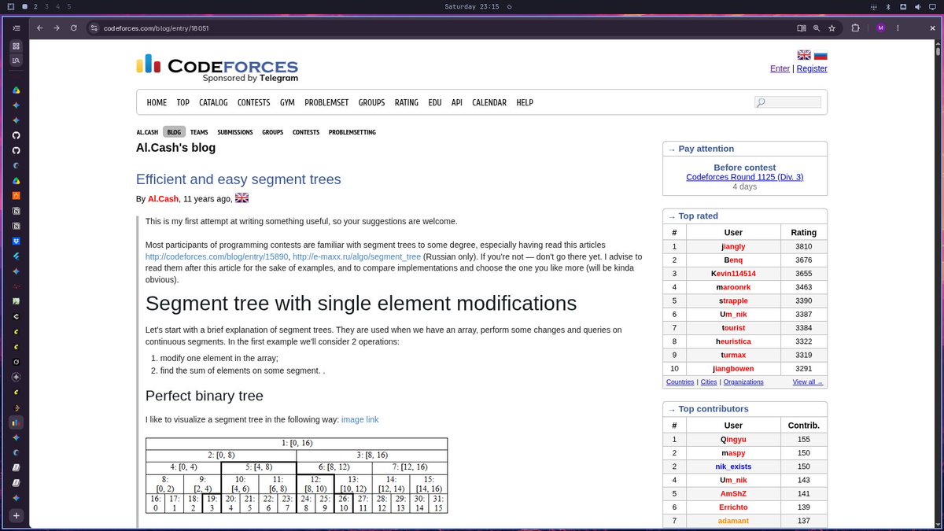Open reading mode icon in address bar

point(802,28)
